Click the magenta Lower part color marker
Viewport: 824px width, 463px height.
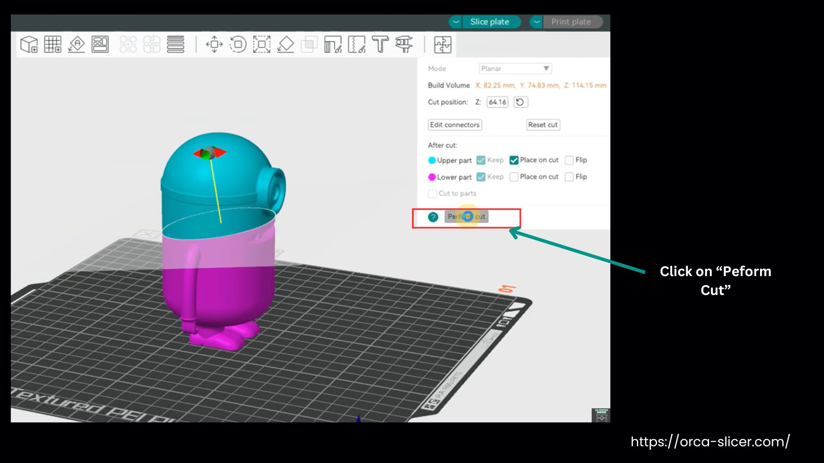click(432, 177)
